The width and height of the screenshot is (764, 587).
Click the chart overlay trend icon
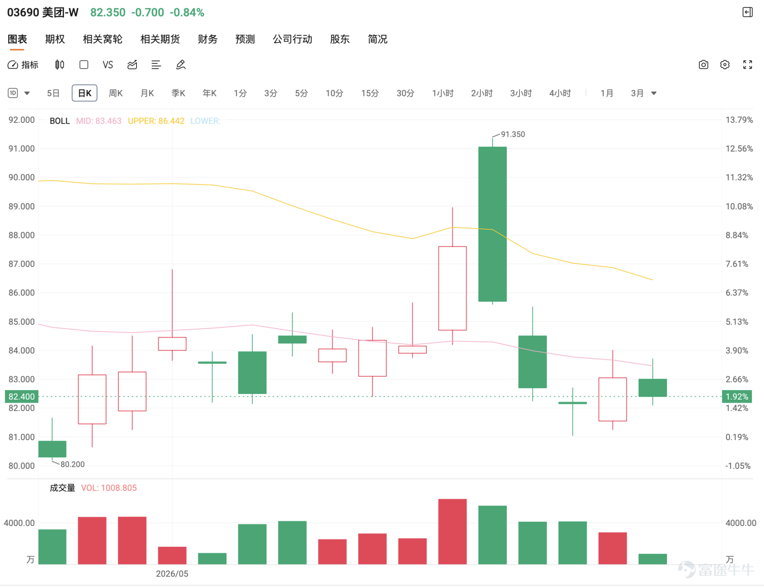pyautogui.click(x=132, y=65)
